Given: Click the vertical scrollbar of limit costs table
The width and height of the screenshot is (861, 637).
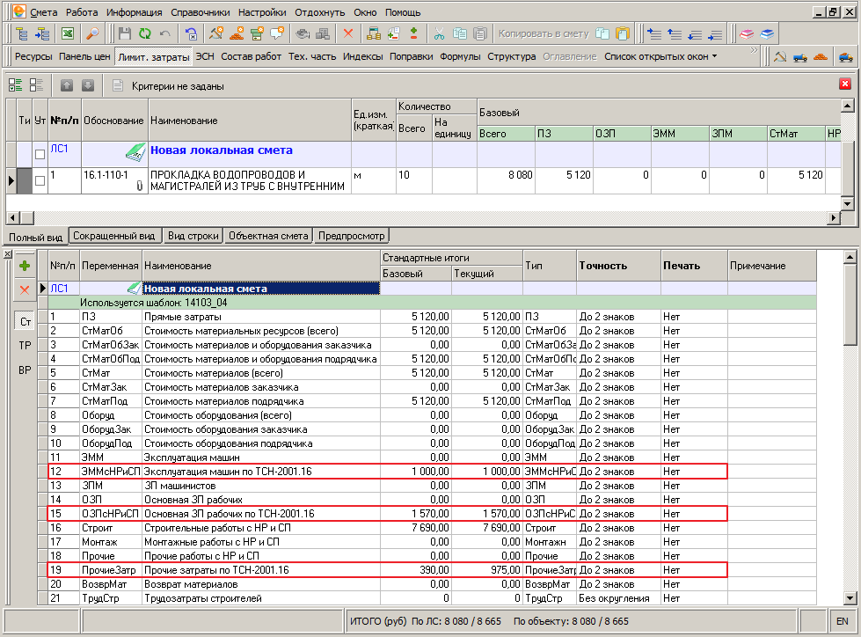Looking at the screenshot, I should [x=850, y=427].
